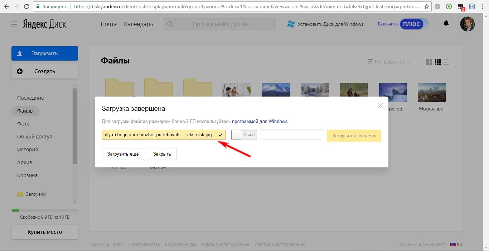
Task: Select Корзина in the sidebar
Action: pyautogui.click(x=27, y=175)
